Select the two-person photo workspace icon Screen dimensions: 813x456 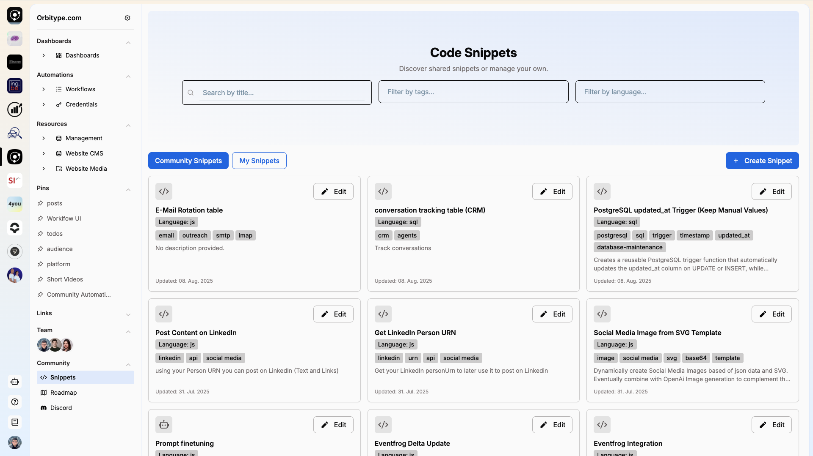coord(15,275)
